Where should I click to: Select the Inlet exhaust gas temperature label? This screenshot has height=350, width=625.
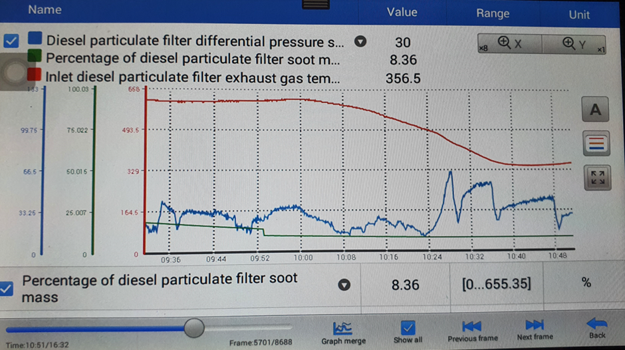coord(193,78)
